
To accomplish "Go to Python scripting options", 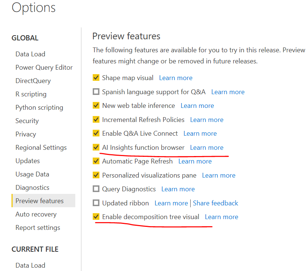I will coord(39,108).
